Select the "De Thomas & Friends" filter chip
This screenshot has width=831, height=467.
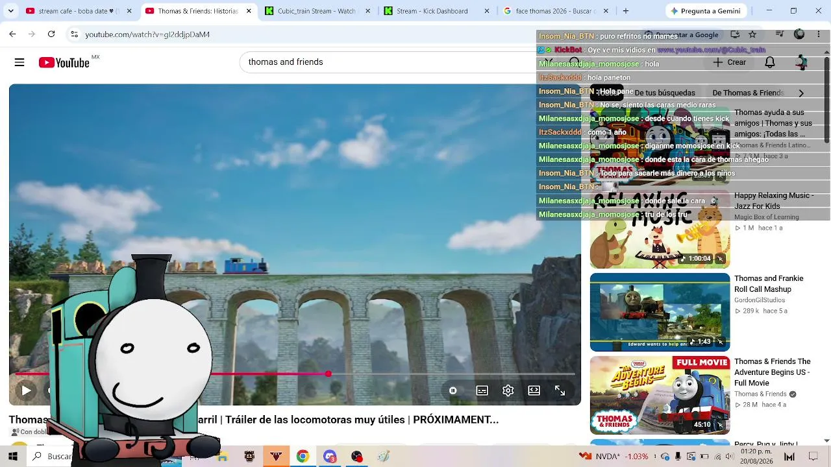(x=748, y=93)
